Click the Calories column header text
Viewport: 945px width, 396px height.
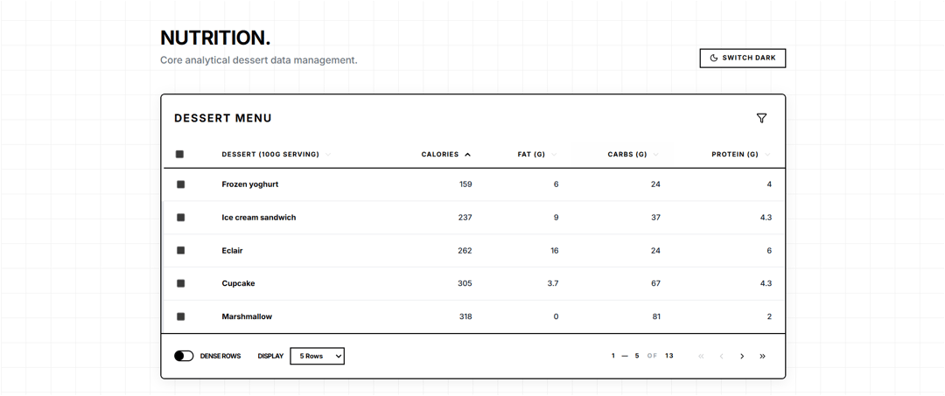tap(440, 155)
